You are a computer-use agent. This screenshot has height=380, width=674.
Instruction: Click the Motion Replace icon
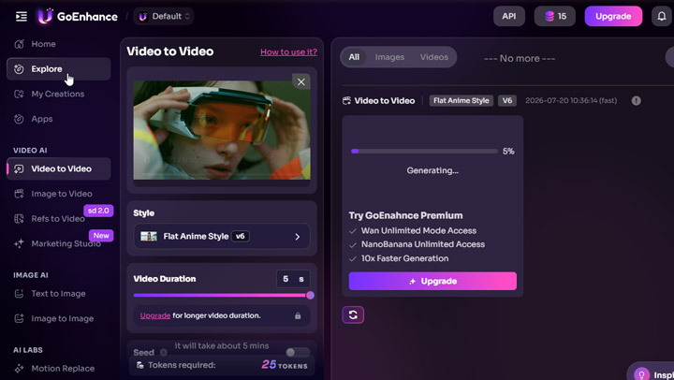pos(19,369)
